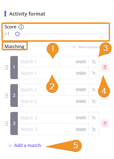Click the plus icon beside Add a match
This screenshot has height=159, width=114.
pyautogui.click(x=10, y=146)
